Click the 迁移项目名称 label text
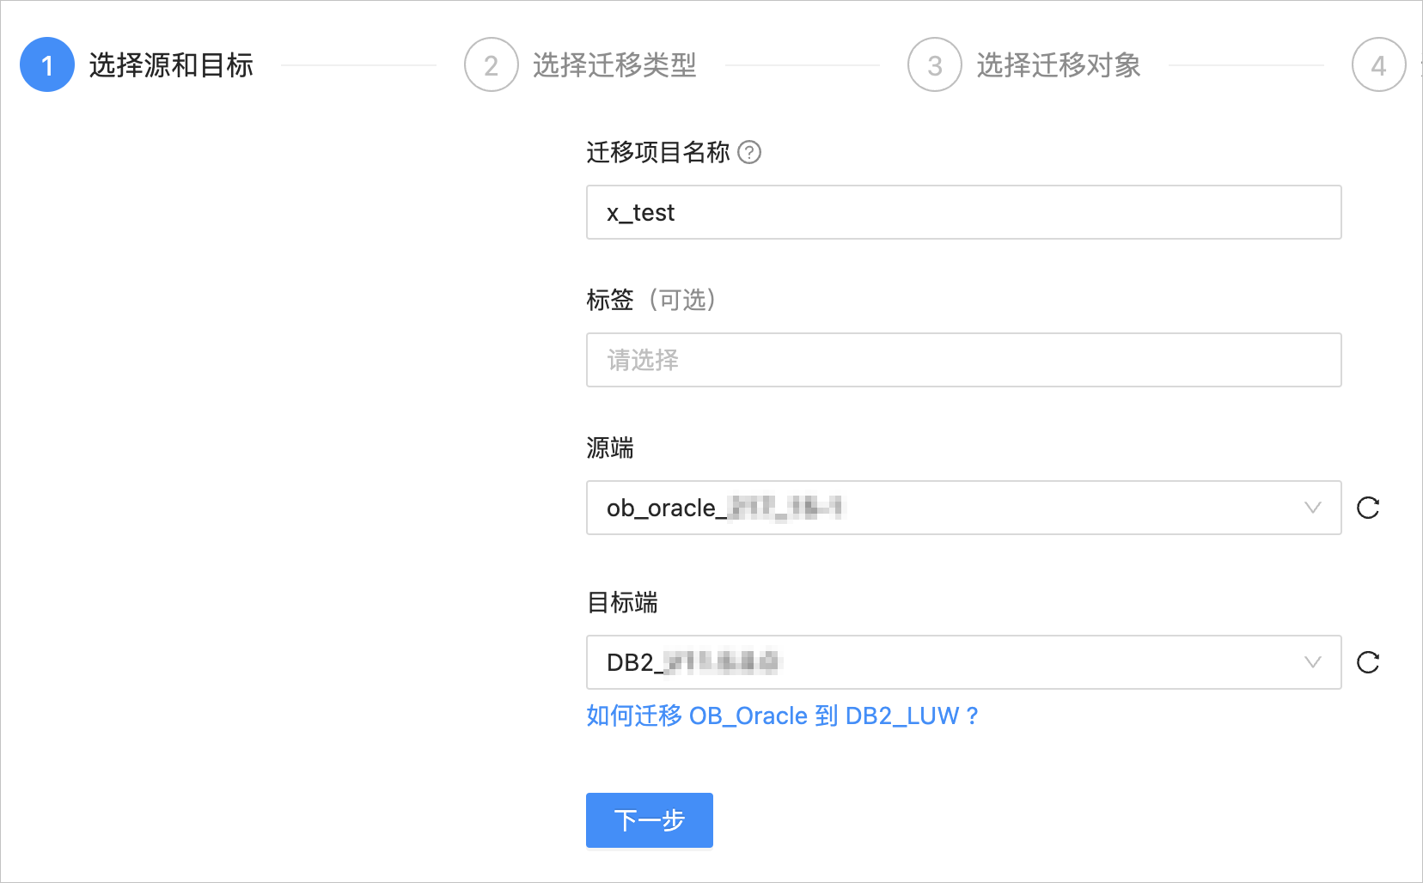This screenshot has width=1423, height=883. click(x=658, y=152)
